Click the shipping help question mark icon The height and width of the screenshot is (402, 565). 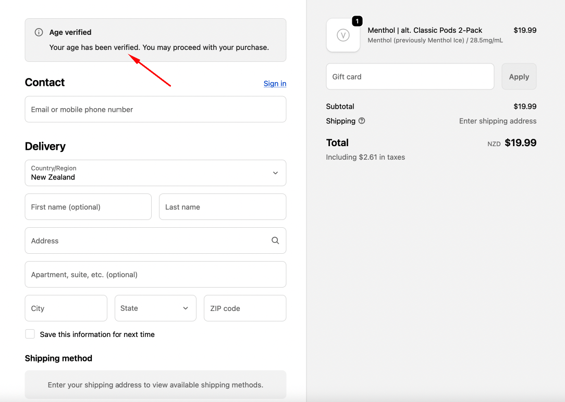tap(362, 121)
